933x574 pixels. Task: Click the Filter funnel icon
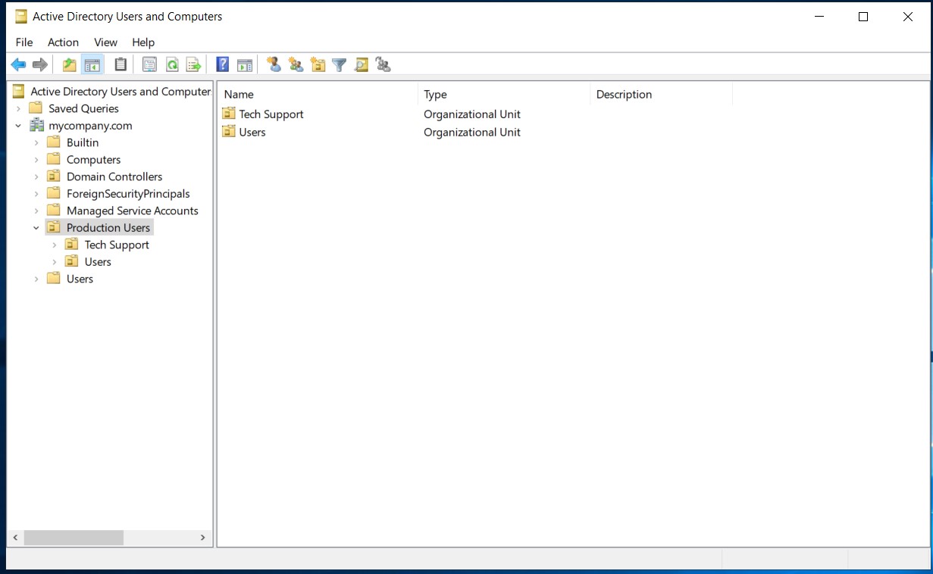[340, 65]
